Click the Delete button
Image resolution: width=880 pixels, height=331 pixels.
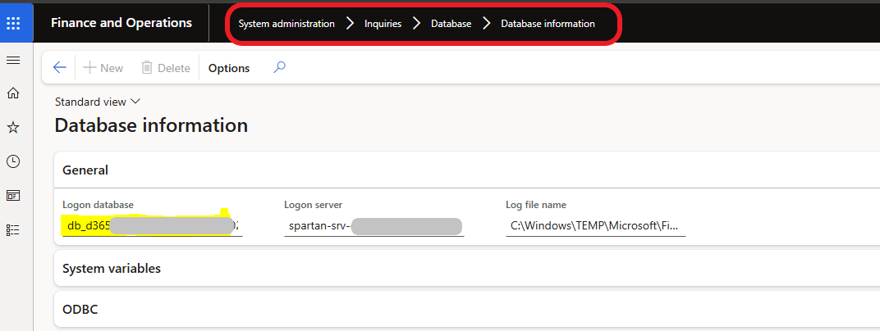tap(166, 68)
